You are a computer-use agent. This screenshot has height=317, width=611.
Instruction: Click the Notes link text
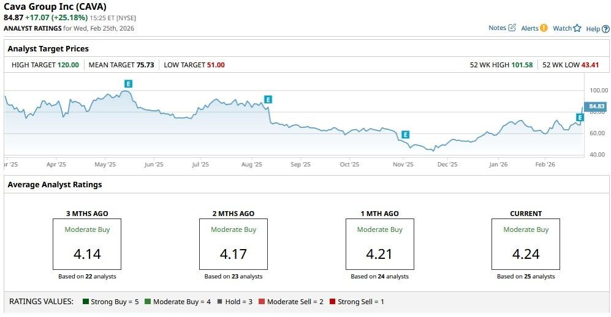pos(497,28)
